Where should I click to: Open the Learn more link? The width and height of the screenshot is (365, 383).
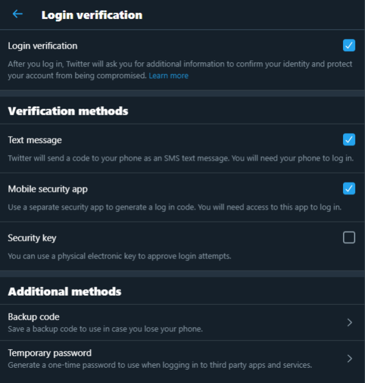tap(168, 76)
